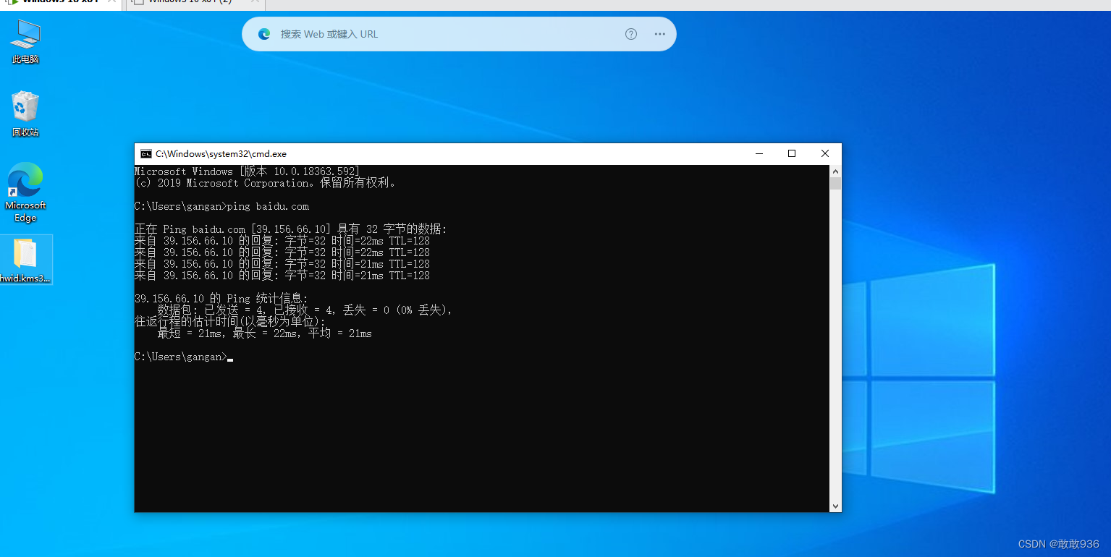Click the cmd scrollbar down arrow
Image resolution: width=1111 pixels, height=557 pixels.
coord(835,506)
